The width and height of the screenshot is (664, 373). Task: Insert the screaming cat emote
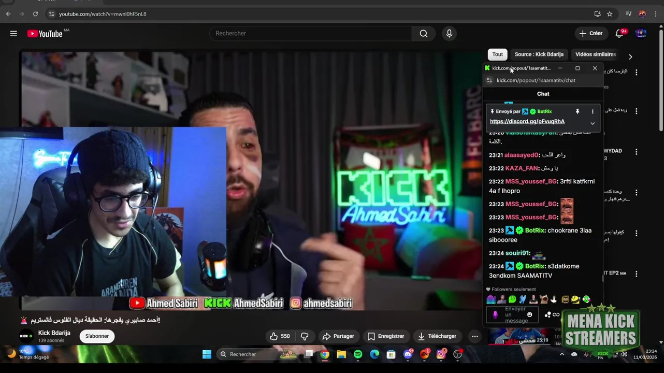pos(544,299)
